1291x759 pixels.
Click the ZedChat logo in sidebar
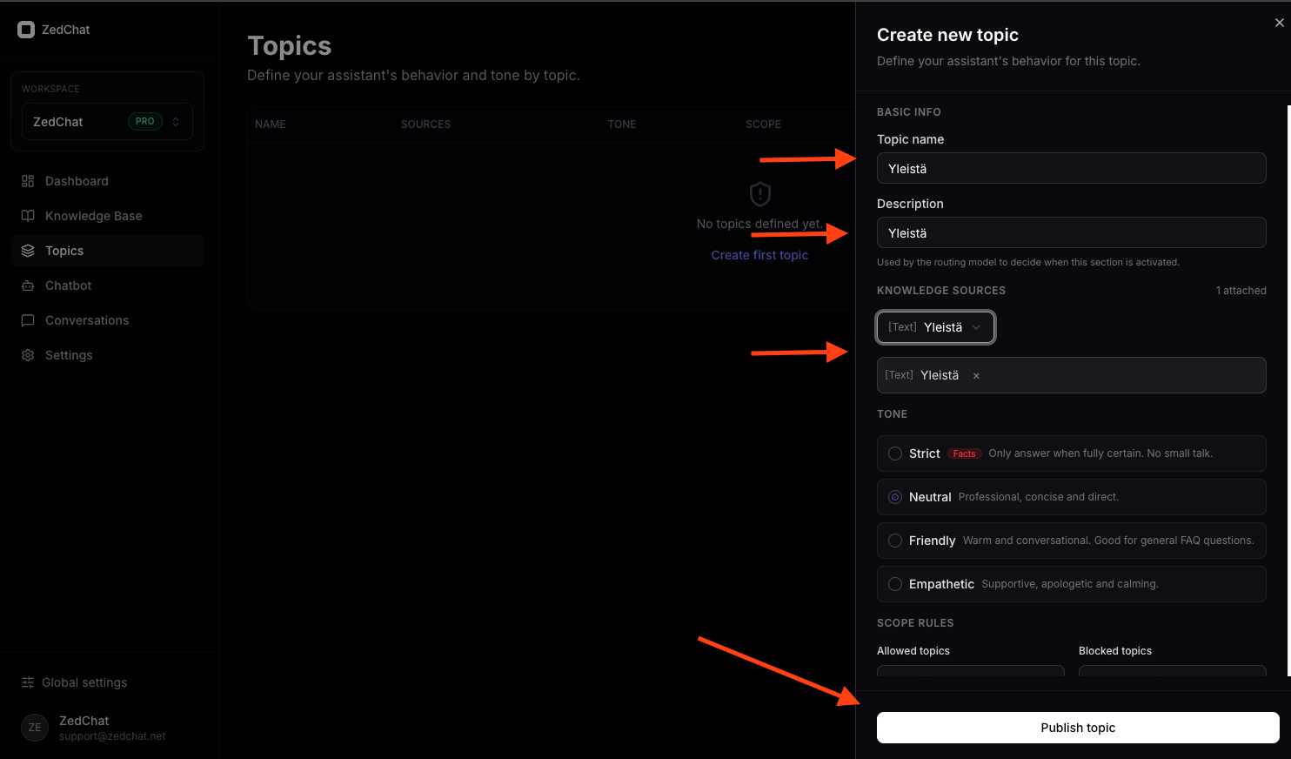(x=26, y=29)
